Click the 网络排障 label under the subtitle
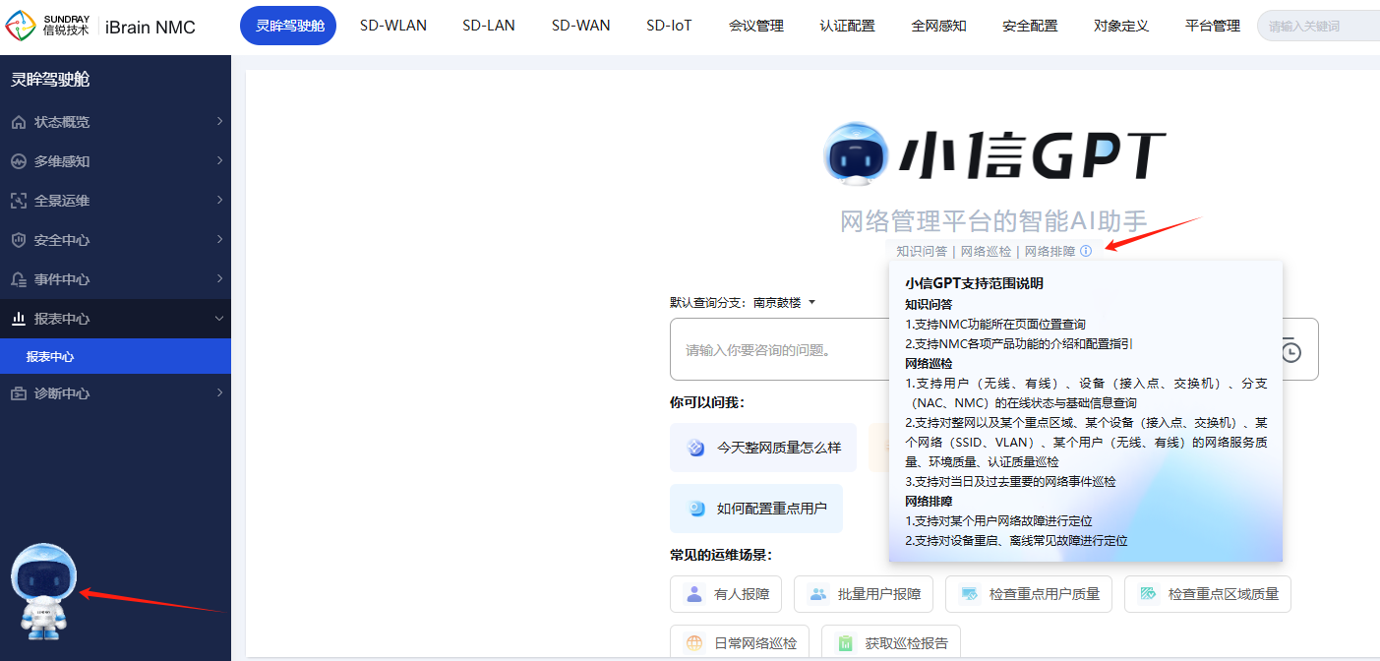The height and width of the screenshot is (661, 1380). [1050, 251]
